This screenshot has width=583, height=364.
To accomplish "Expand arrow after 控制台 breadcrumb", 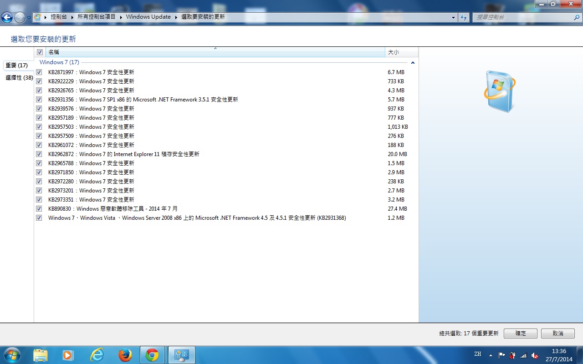I will click(72, 17).
